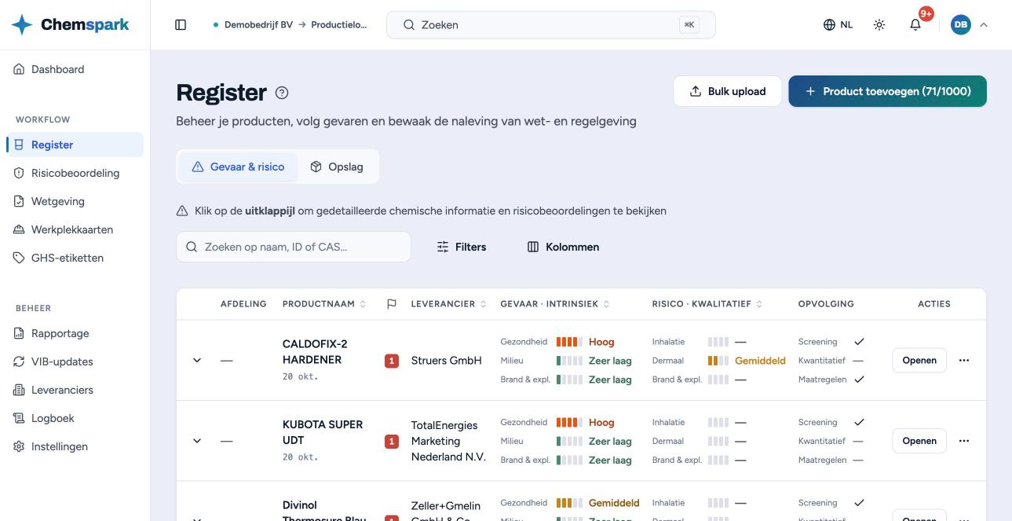Screen dimensions: 1012x521
Task: Click flag badge on KUBOTA SUPER UDT row
Action: 392,442
